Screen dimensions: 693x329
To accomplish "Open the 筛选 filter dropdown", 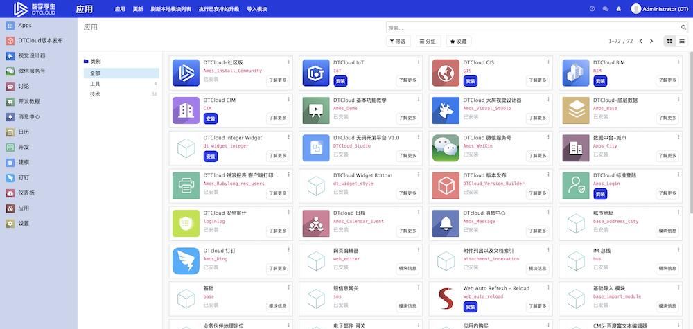I will tap(398, 41).
